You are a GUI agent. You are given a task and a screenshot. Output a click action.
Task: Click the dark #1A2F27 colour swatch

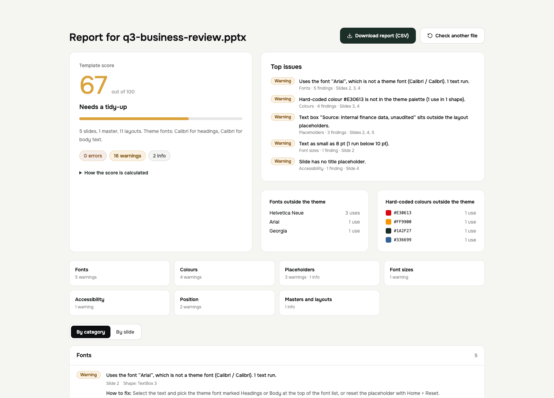pyautogui.click(x=388, y=231)
